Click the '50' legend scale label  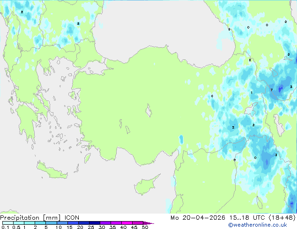click(x=145, y=227)
